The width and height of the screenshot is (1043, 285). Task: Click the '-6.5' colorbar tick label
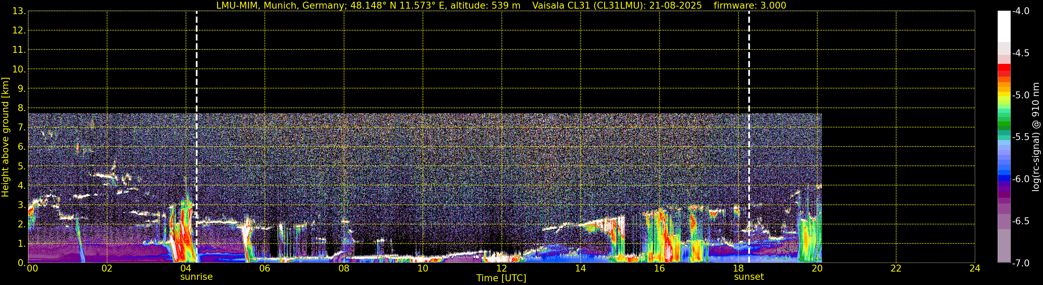coord(1020,221)
